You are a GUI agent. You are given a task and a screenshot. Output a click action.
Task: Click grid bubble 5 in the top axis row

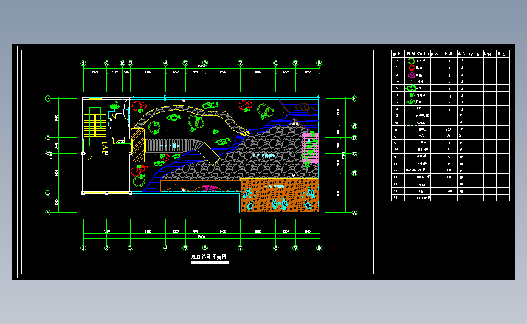[x=185, y=63]
